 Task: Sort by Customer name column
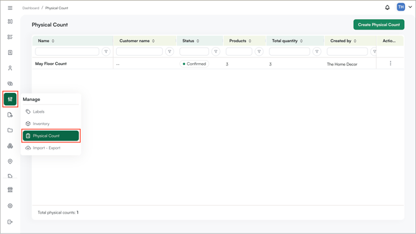153,41
